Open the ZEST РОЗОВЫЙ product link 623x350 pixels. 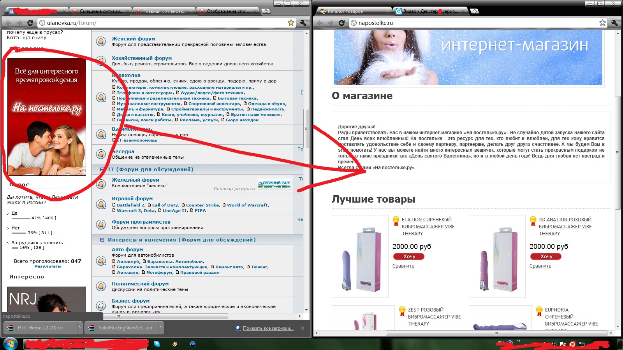click(x=435, y=317)
